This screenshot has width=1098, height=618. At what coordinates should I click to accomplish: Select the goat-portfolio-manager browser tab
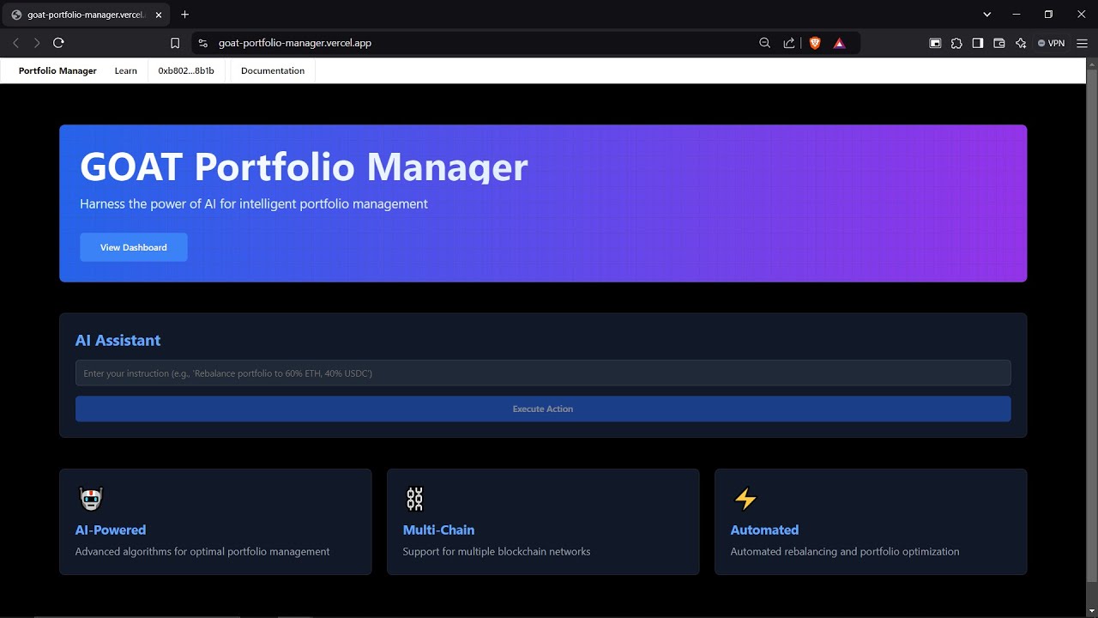pyautogui.click(x=86, y=15)
